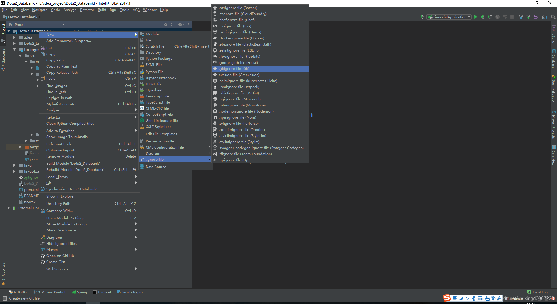557x304 pixels.
Task: Open the Structure side tab
Action: click(3, 60)
